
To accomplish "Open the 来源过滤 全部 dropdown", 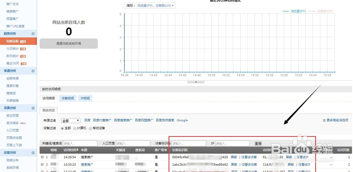I will 71,121.
